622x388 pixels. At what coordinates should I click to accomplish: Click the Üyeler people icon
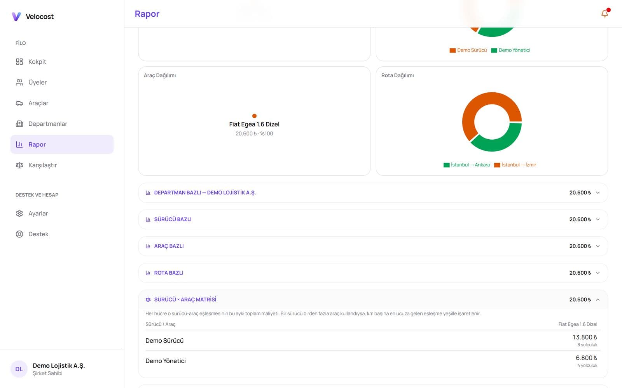click(19, 82)
